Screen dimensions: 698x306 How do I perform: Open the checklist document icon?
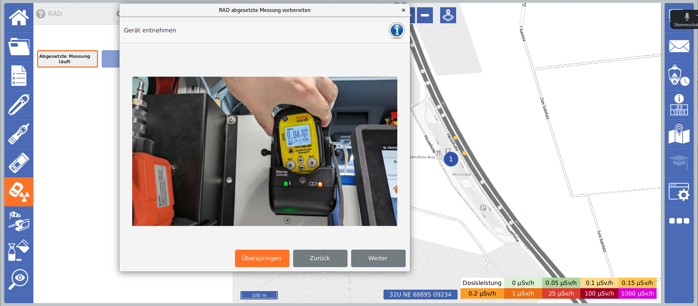[19, 76]
